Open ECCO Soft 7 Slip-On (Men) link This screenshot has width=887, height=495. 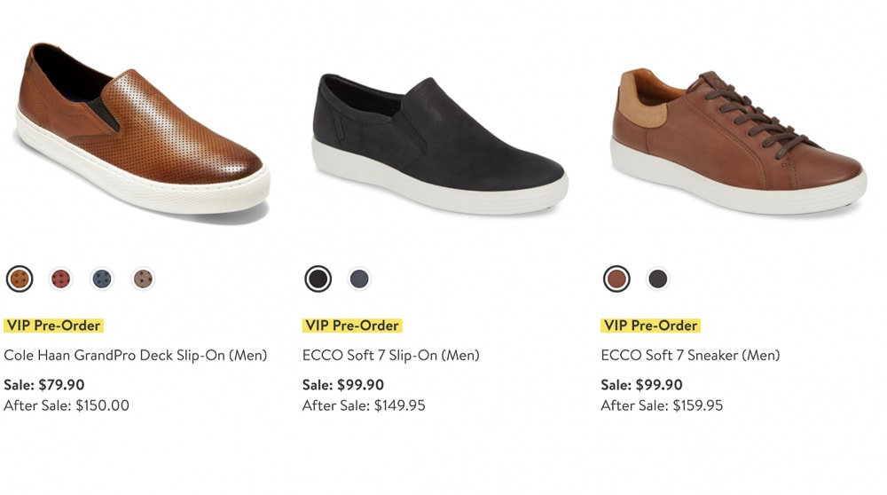pos(391,355)
